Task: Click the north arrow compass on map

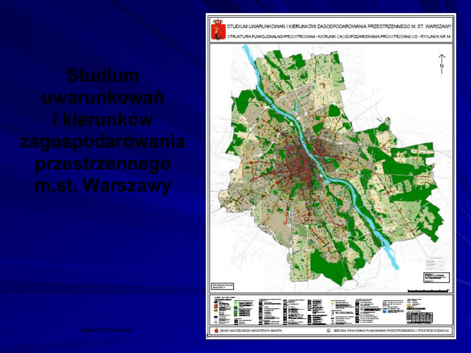Action: coord(442,64)
